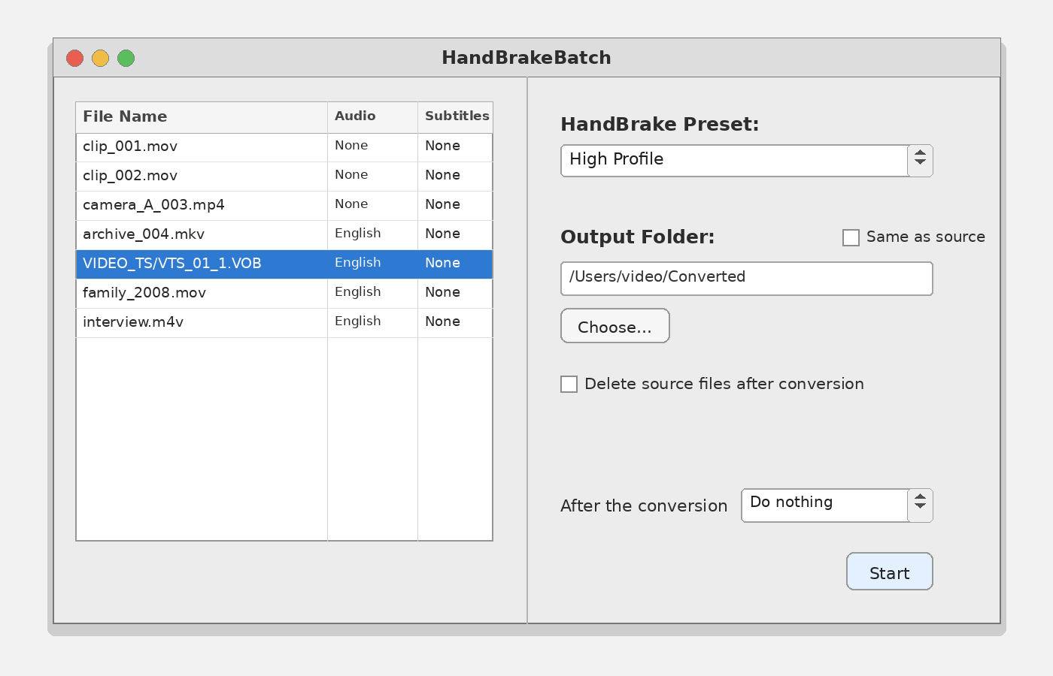
Task: Click the Subtitles cell for archive_004.mkv
Action: coord(455,235)
